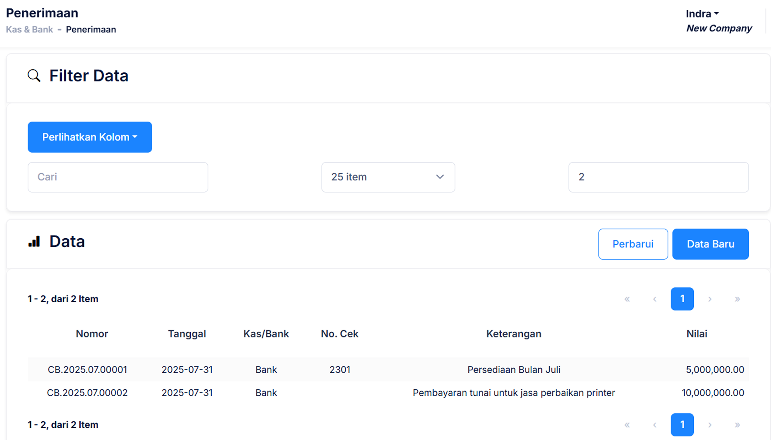Image resolution: width=771 pixels, height=440 pixels.
Task: Click the Data bar chart icon
Action: (x=34, y=242)
